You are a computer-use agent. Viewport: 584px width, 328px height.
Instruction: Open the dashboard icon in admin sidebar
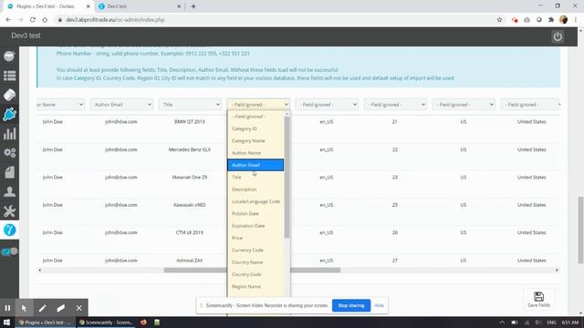9,56
